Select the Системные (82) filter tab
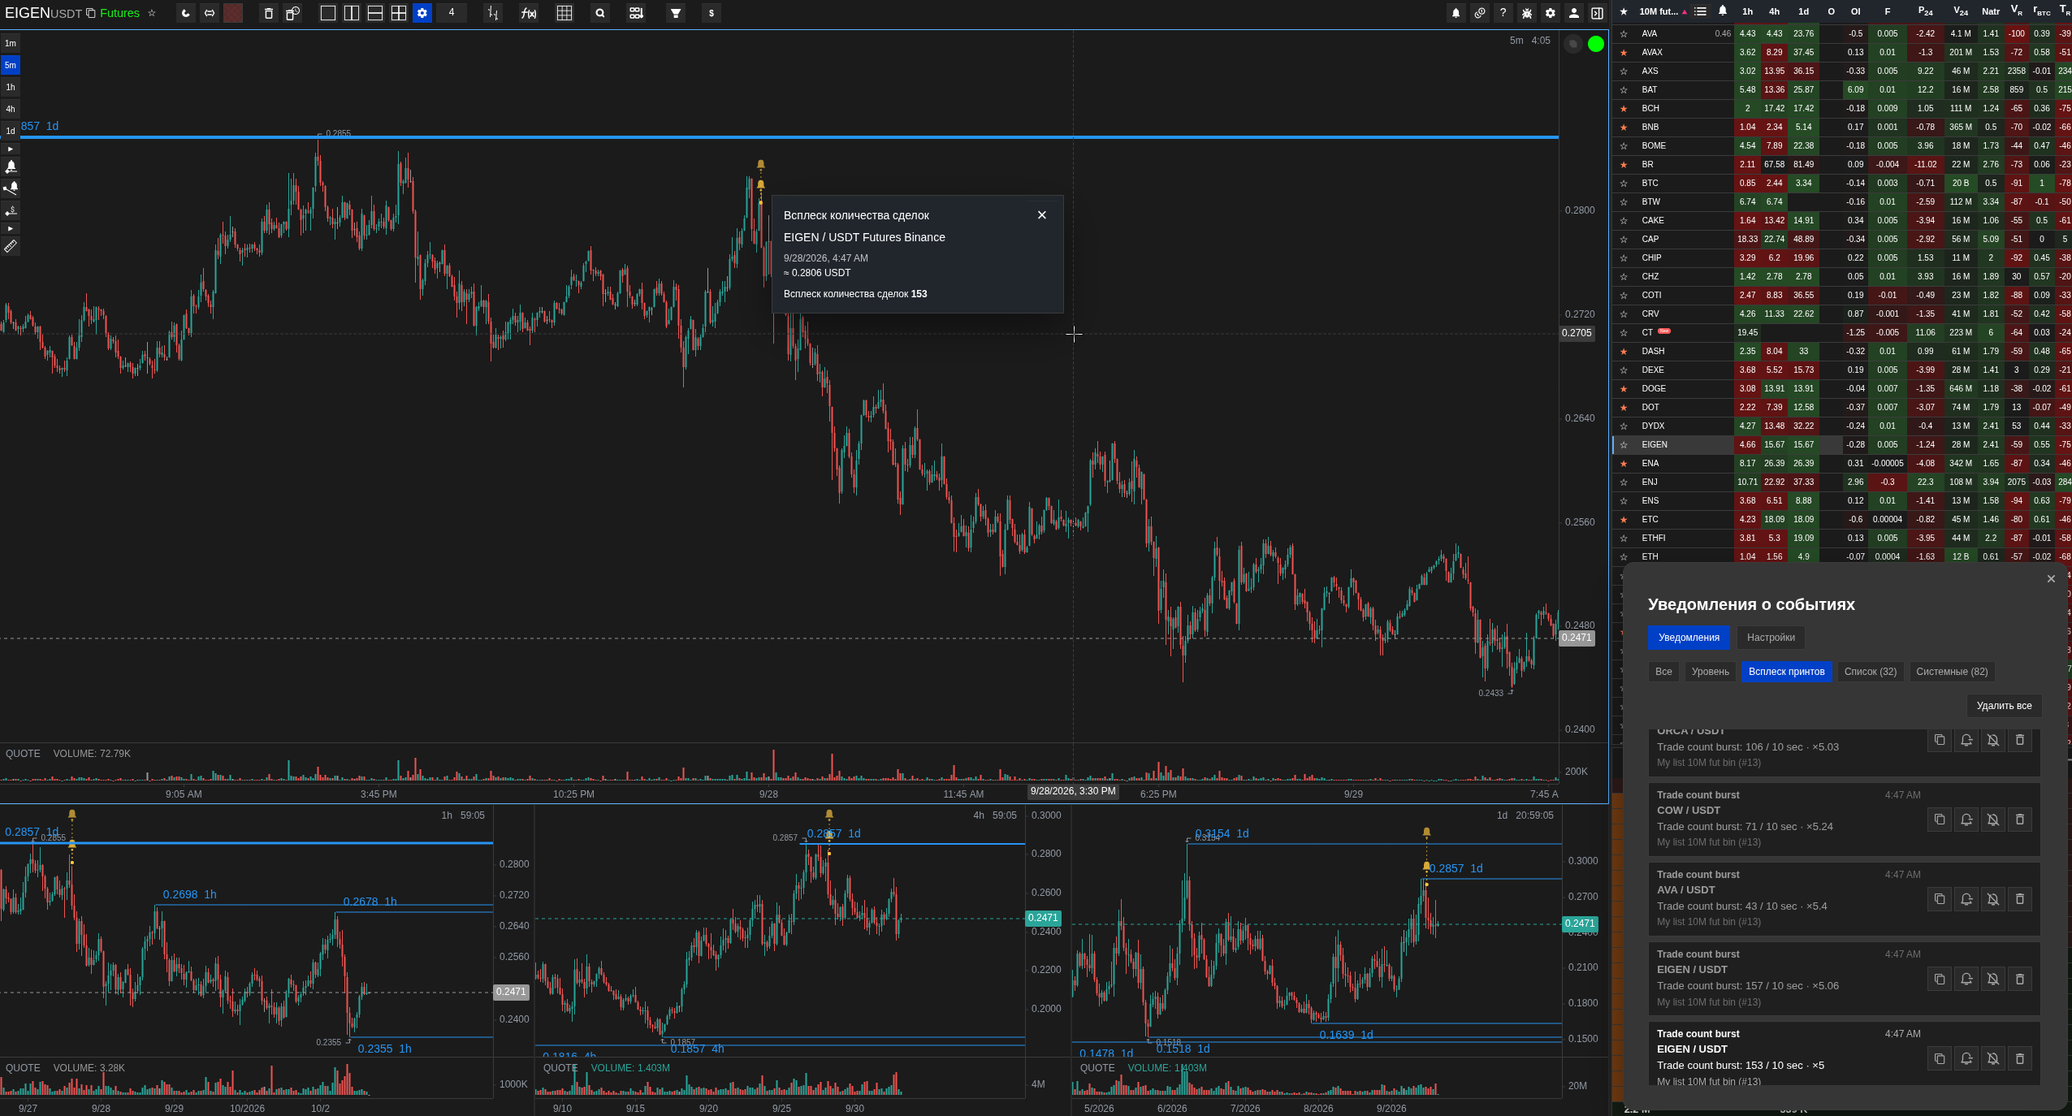This screenshot has width=2072, height=1116. click(x=1952, y=672)
